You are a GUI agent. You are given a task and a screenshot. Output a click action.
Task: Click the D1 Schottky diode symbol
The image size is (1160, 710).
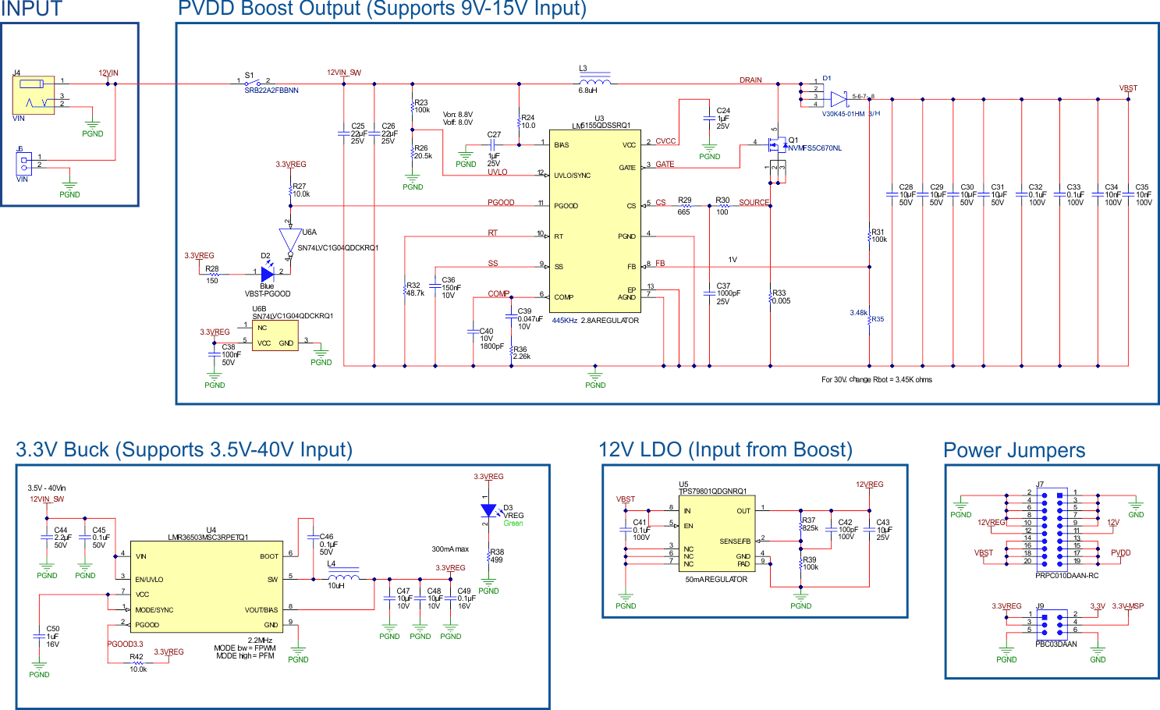click(x=839, y=99)
